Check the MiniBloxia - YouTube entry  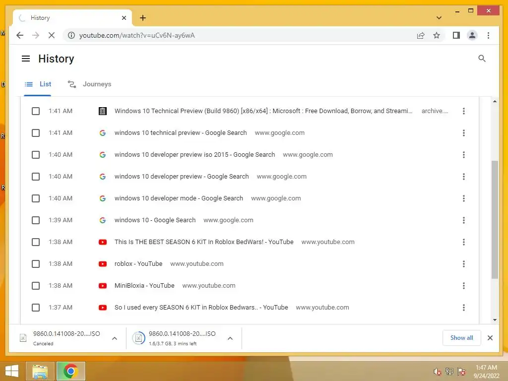click(36, 286)
